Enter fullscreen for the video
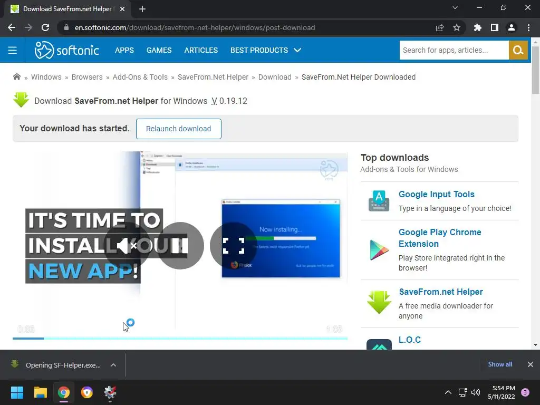The width and height of the screenshot is (540, 405). coord(234,246)
